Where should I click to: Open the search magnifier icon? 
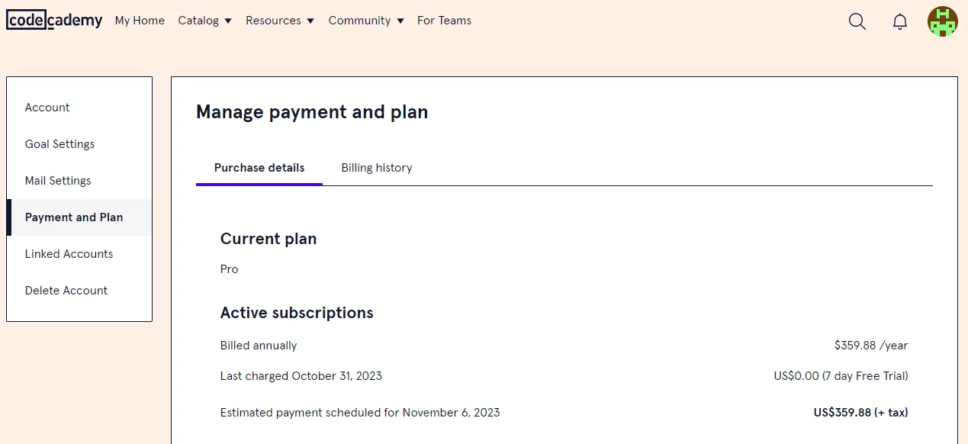(857, 21)
